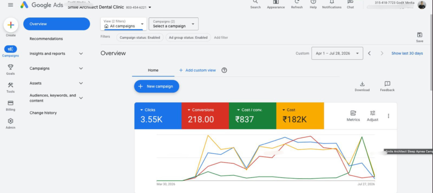The image size is (433, 193).
Task: Click the 315-418-7723 GodX Media text
Action: pos(395,3)
